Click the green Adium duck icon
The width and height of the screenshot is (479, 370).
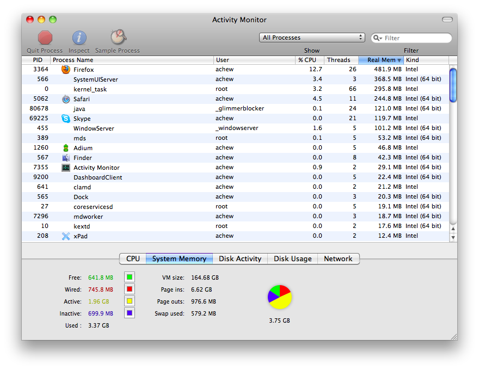pyautogui.click(x=66, y=148)
